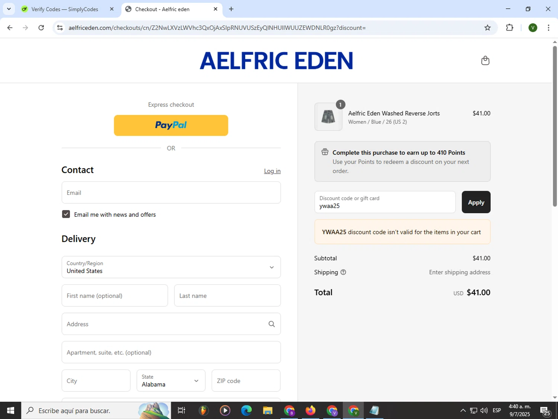Uncheck Email me with news and offers

[x=66, y=214]
